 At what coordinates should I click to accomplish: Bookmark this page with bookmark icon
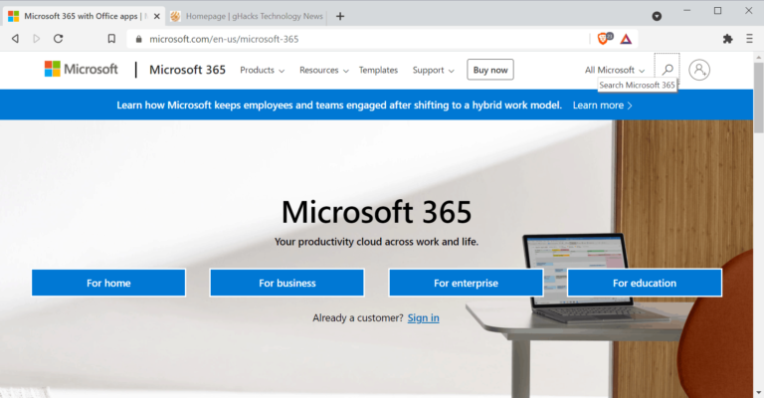(111, 39)
